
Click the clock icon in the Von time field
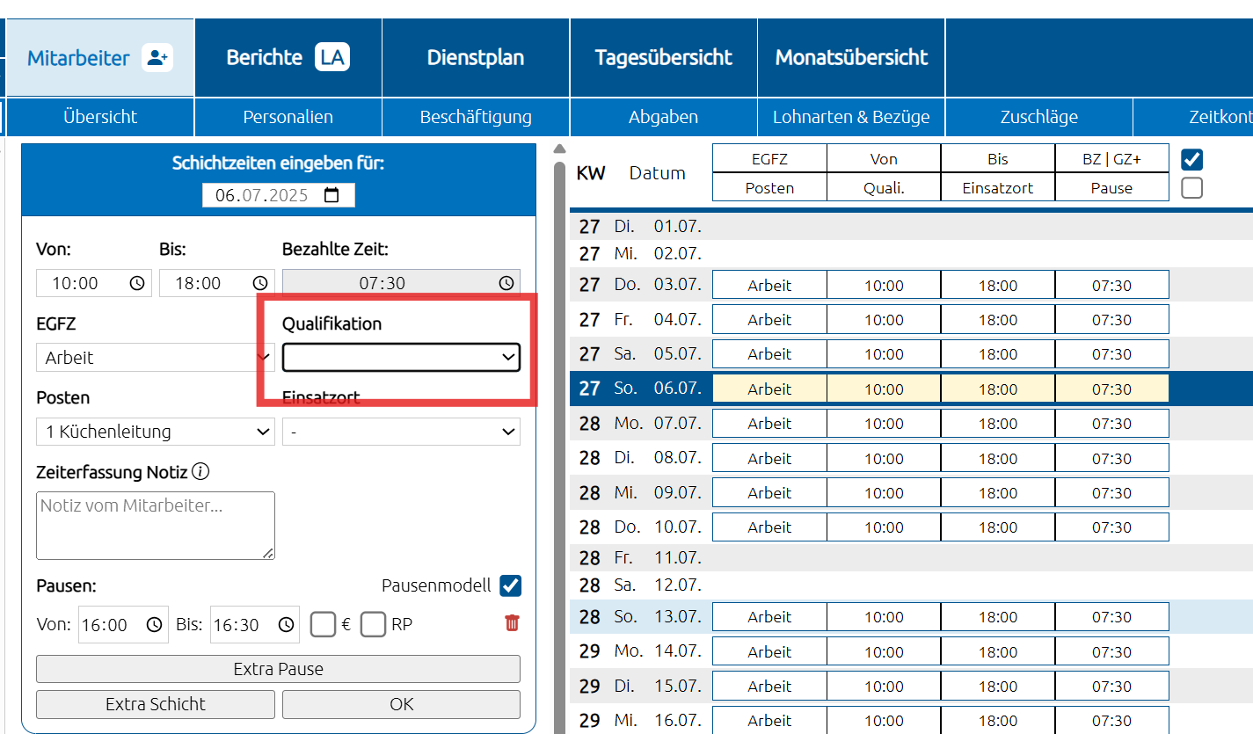137,283
